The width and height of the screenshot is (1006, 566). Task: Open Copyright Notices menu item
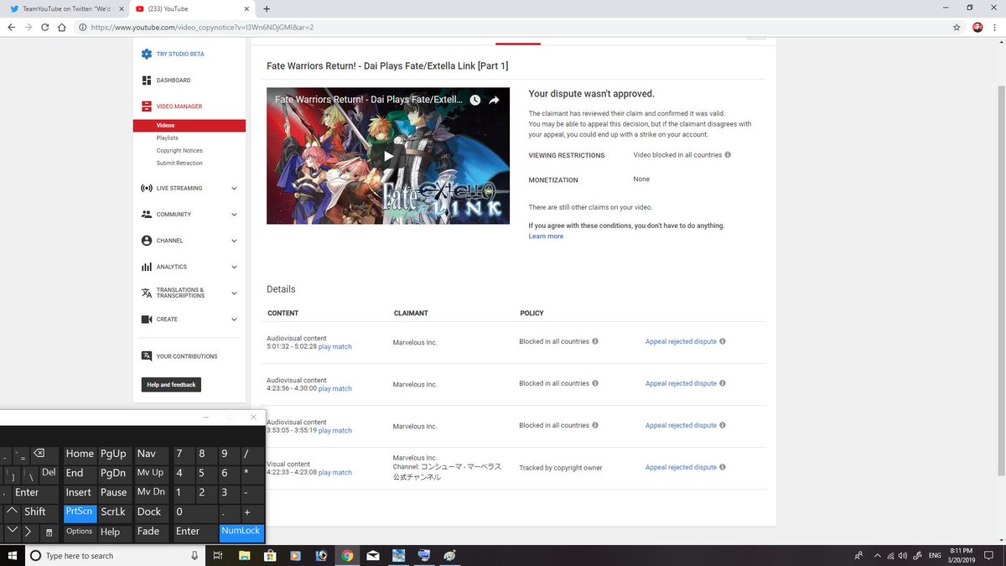point(179,151)
